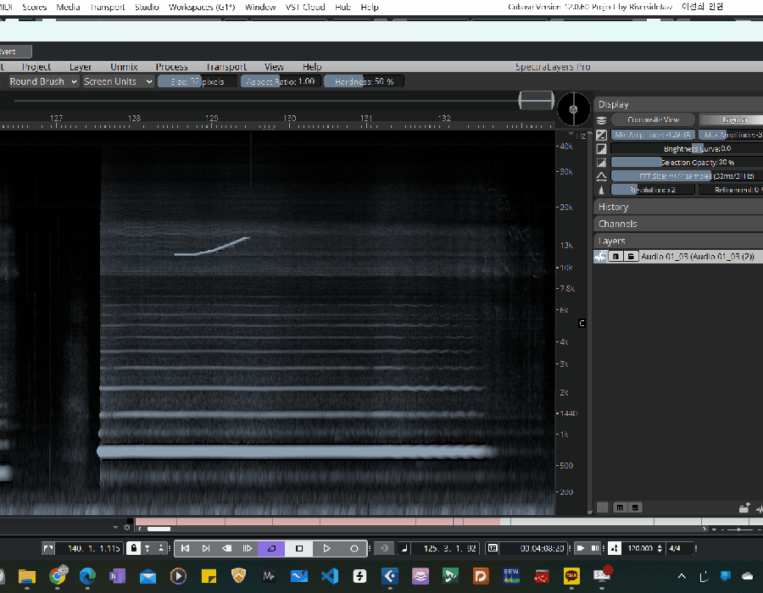Click the C marker beside frequency scale
Image resolution: width=763 pixels, height=593 pixels.
(582, 324)
